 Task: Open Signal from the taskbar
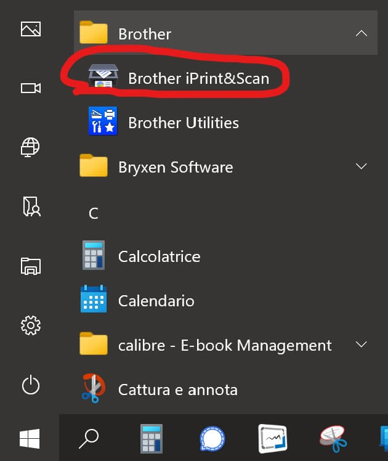pos(212,438)
